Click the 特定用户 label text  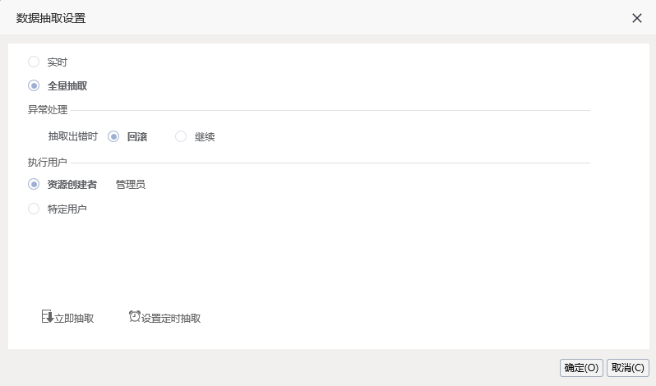point(67,209)
